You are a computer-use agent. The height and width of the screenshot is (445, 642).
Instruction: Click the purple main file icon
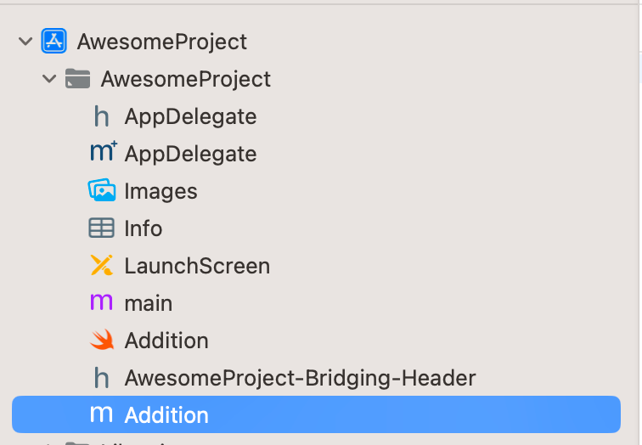tap(101, 302)
